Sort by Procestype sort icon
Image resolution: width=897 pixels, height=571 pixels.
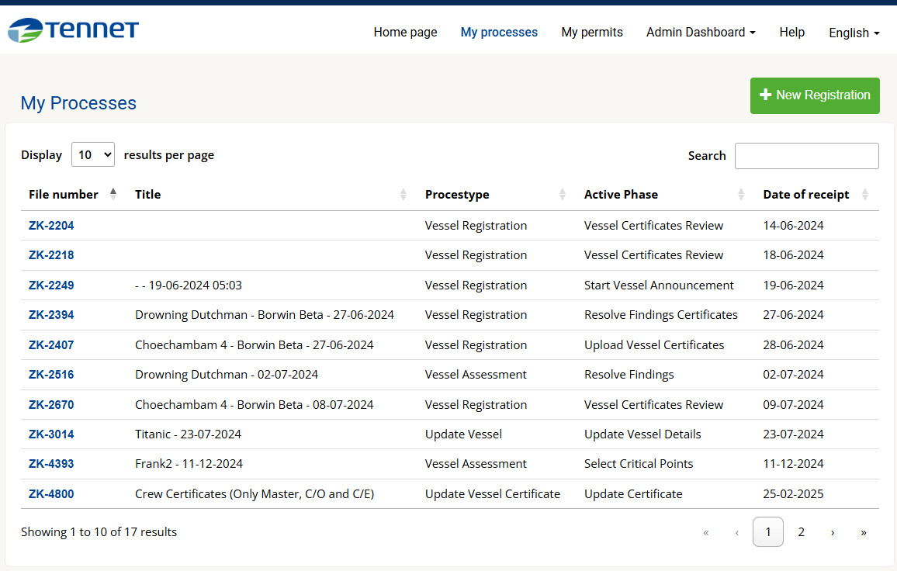pos(562,195)
